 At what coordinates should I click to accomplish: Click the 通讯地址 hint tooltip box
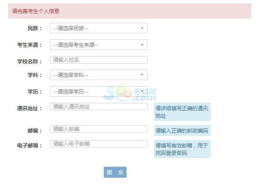[x=182, y=112]
